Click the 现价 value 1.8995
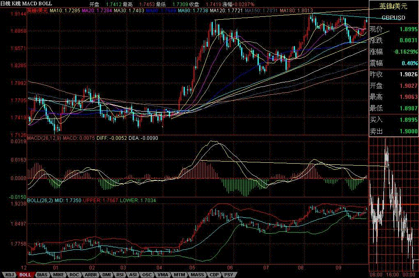 click(x=408, y=29)
